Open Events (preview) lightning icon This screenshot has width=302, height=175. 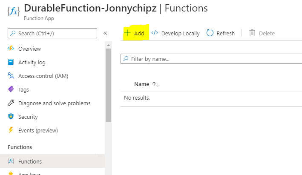[x=11, y=130]
